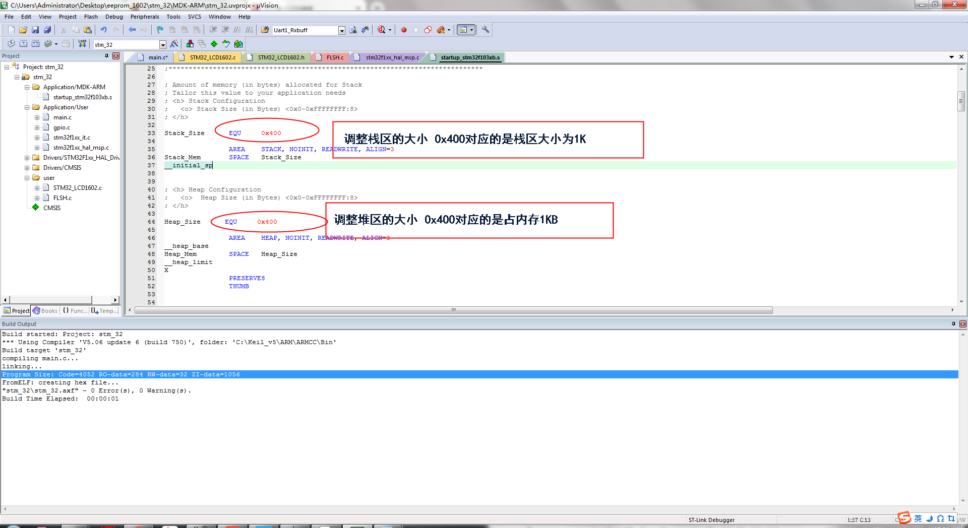The height and width of the screenshot is (528, 968).
Task: Select the Program Size build output line
Action: click(x=479, y=374)
